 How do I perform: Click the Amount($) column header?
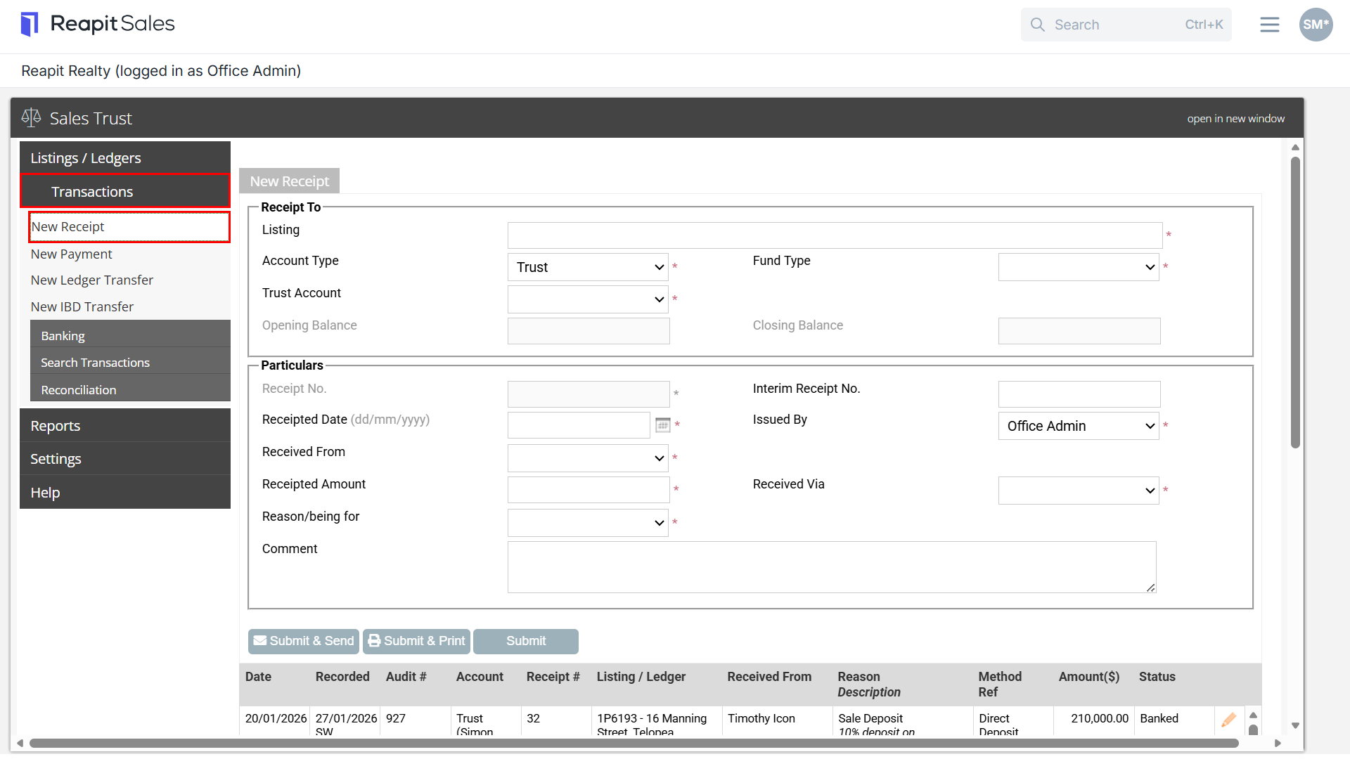tap(1088, 677)
